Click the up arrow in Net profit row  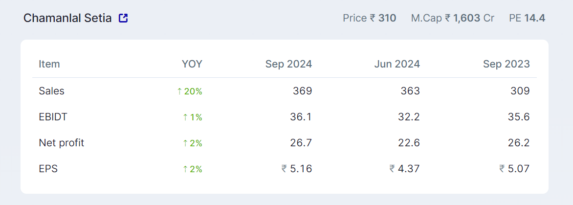coord(185,143)
